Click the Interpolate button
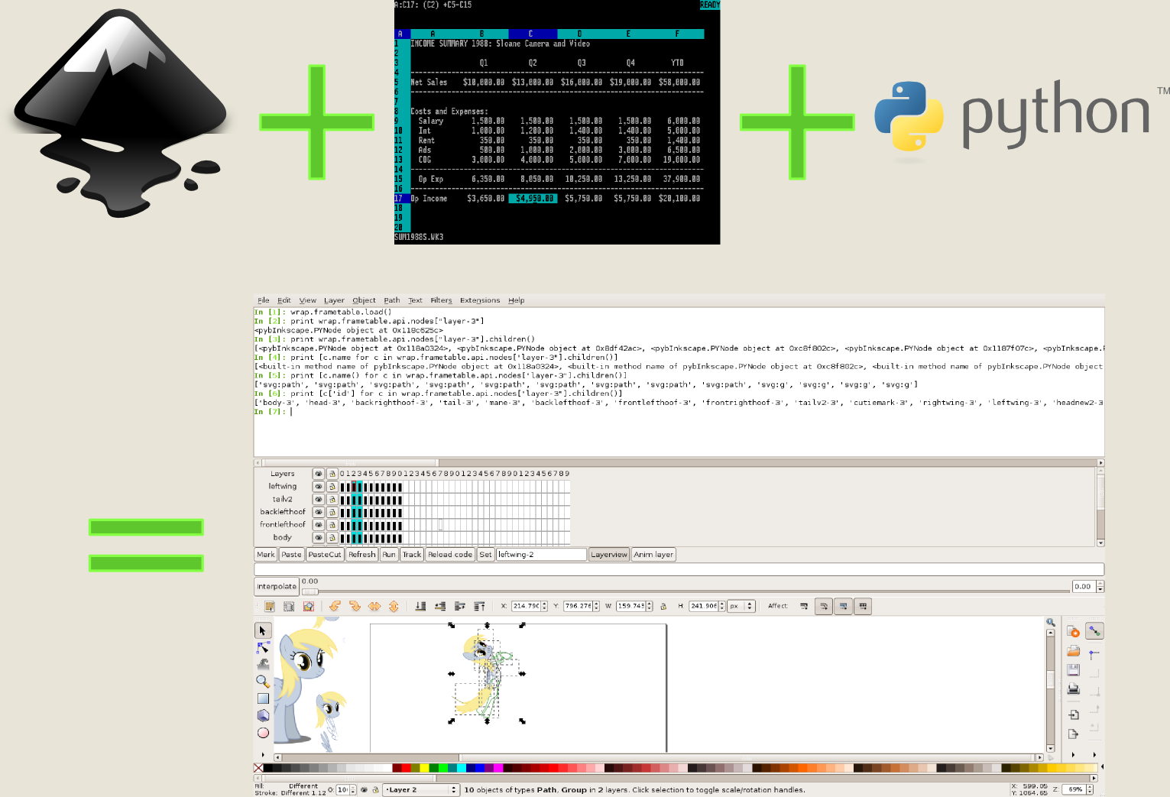Screen dimensions: 1170x797 point(277,587)
